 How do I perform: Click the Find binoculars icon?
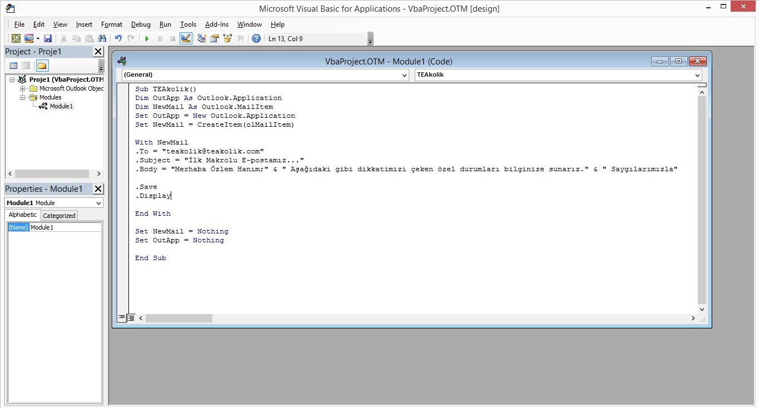point(102,38)
